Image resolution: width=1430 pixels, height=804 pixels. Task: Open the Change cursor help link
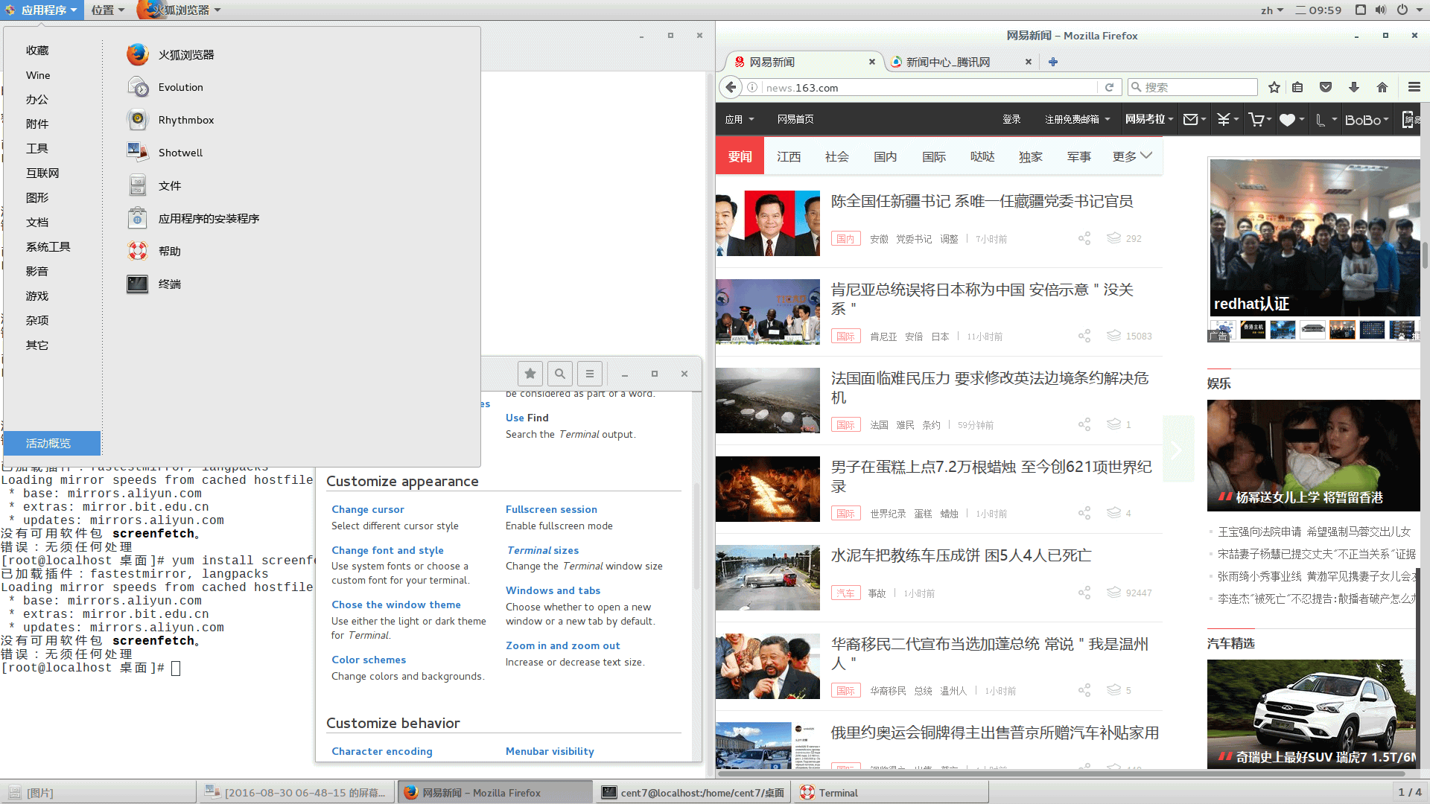point(368,509)
